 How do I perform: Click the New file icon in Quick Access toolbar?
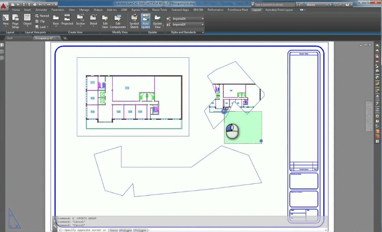13,5
